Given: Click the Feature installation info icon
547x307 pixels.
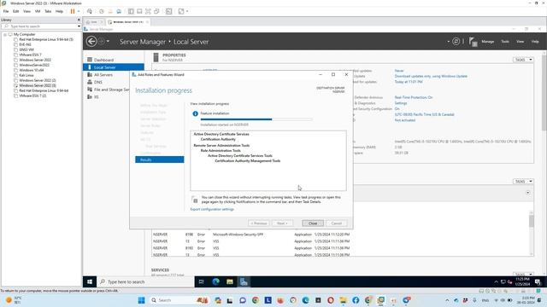Looking at the screenshot, I should pyautogui.click(x=196, y=113).
